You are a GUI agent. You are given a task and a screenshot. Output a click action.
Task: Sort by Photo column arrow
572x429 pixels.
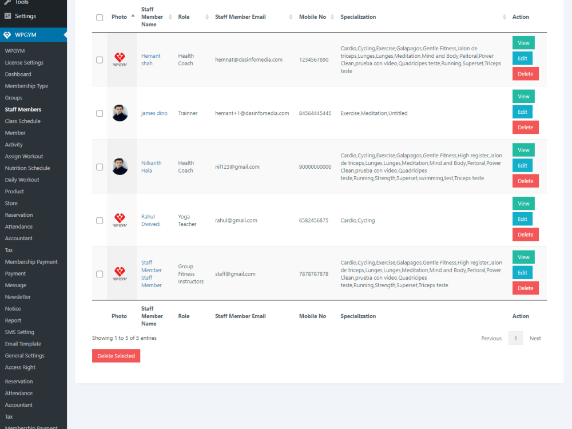pyautogui.click(x=133, y=17)
